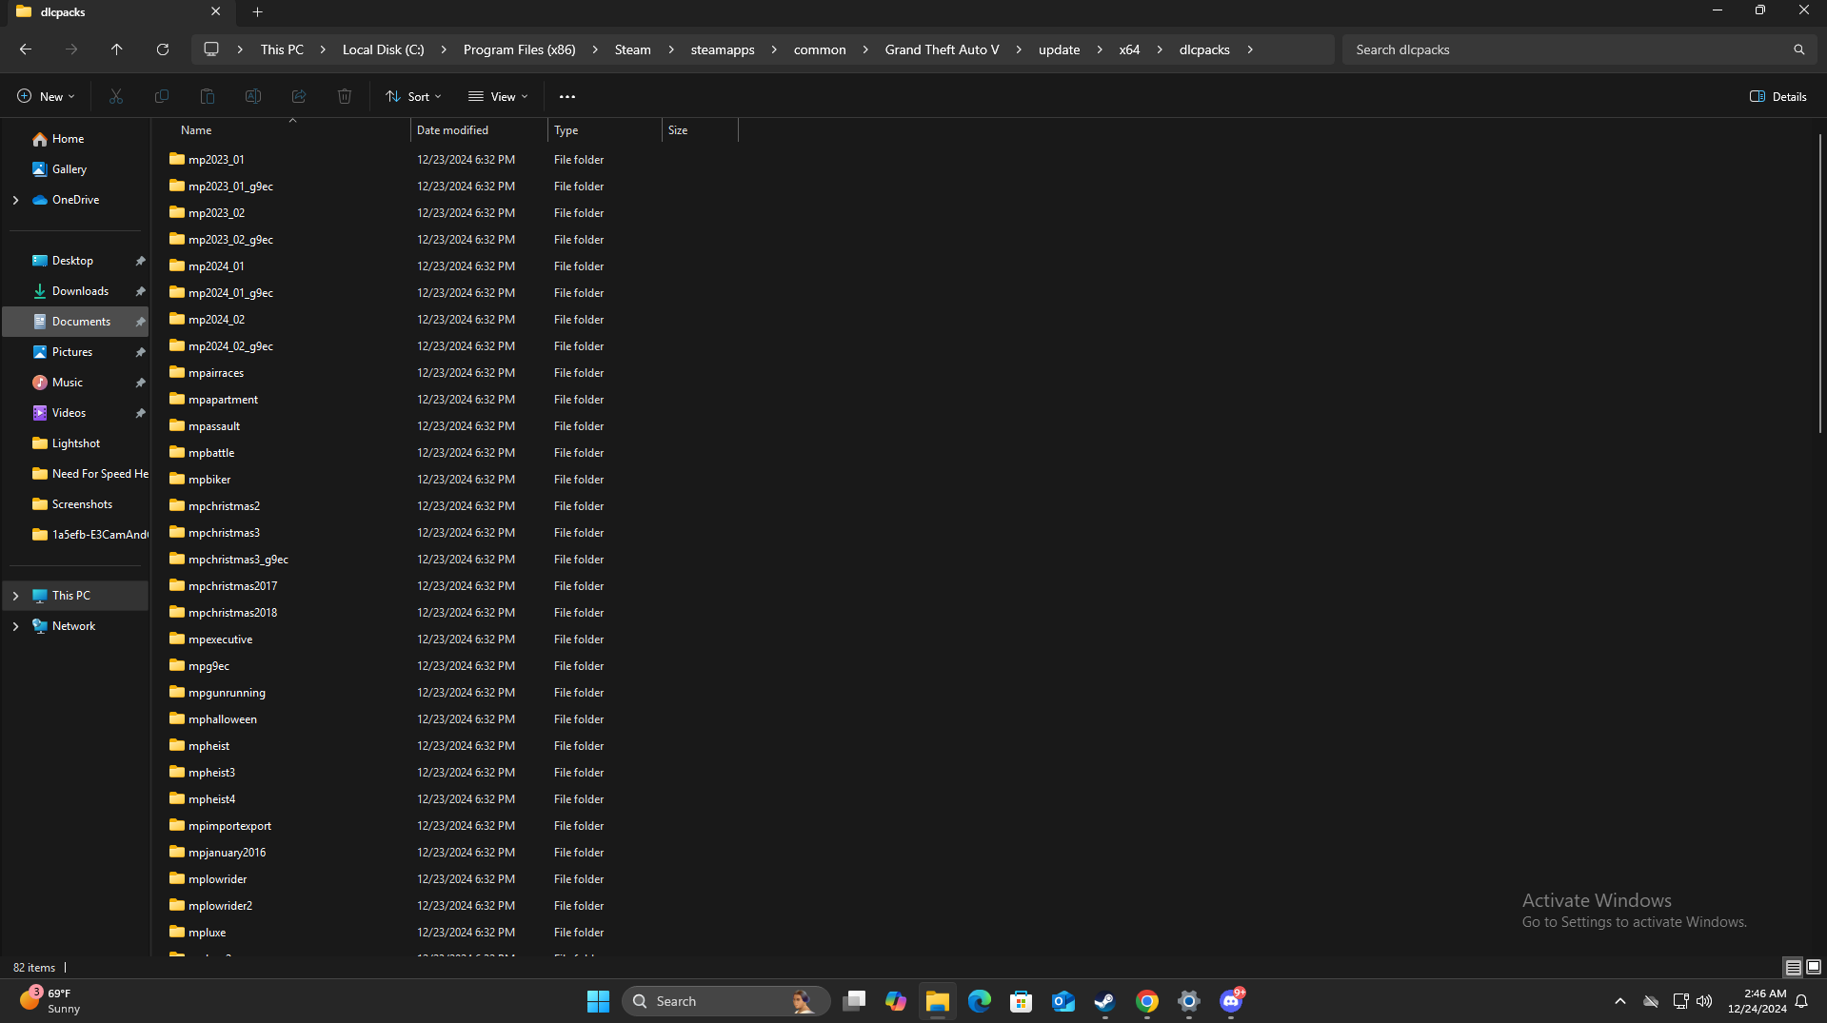1827x1023 pixels.
Task: Expand chevron after Grand Theft Auto V
Action: (x=1019, y=49)
